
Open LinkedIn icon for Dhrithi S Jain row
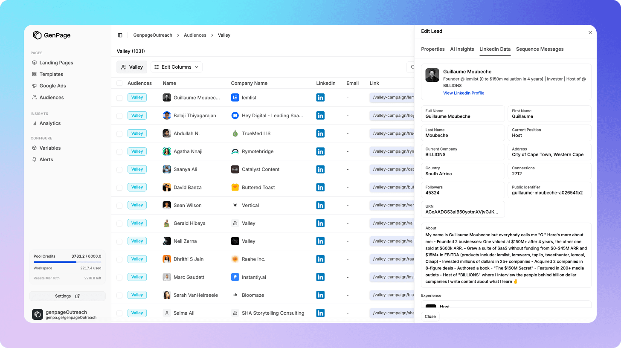point(320,259)
